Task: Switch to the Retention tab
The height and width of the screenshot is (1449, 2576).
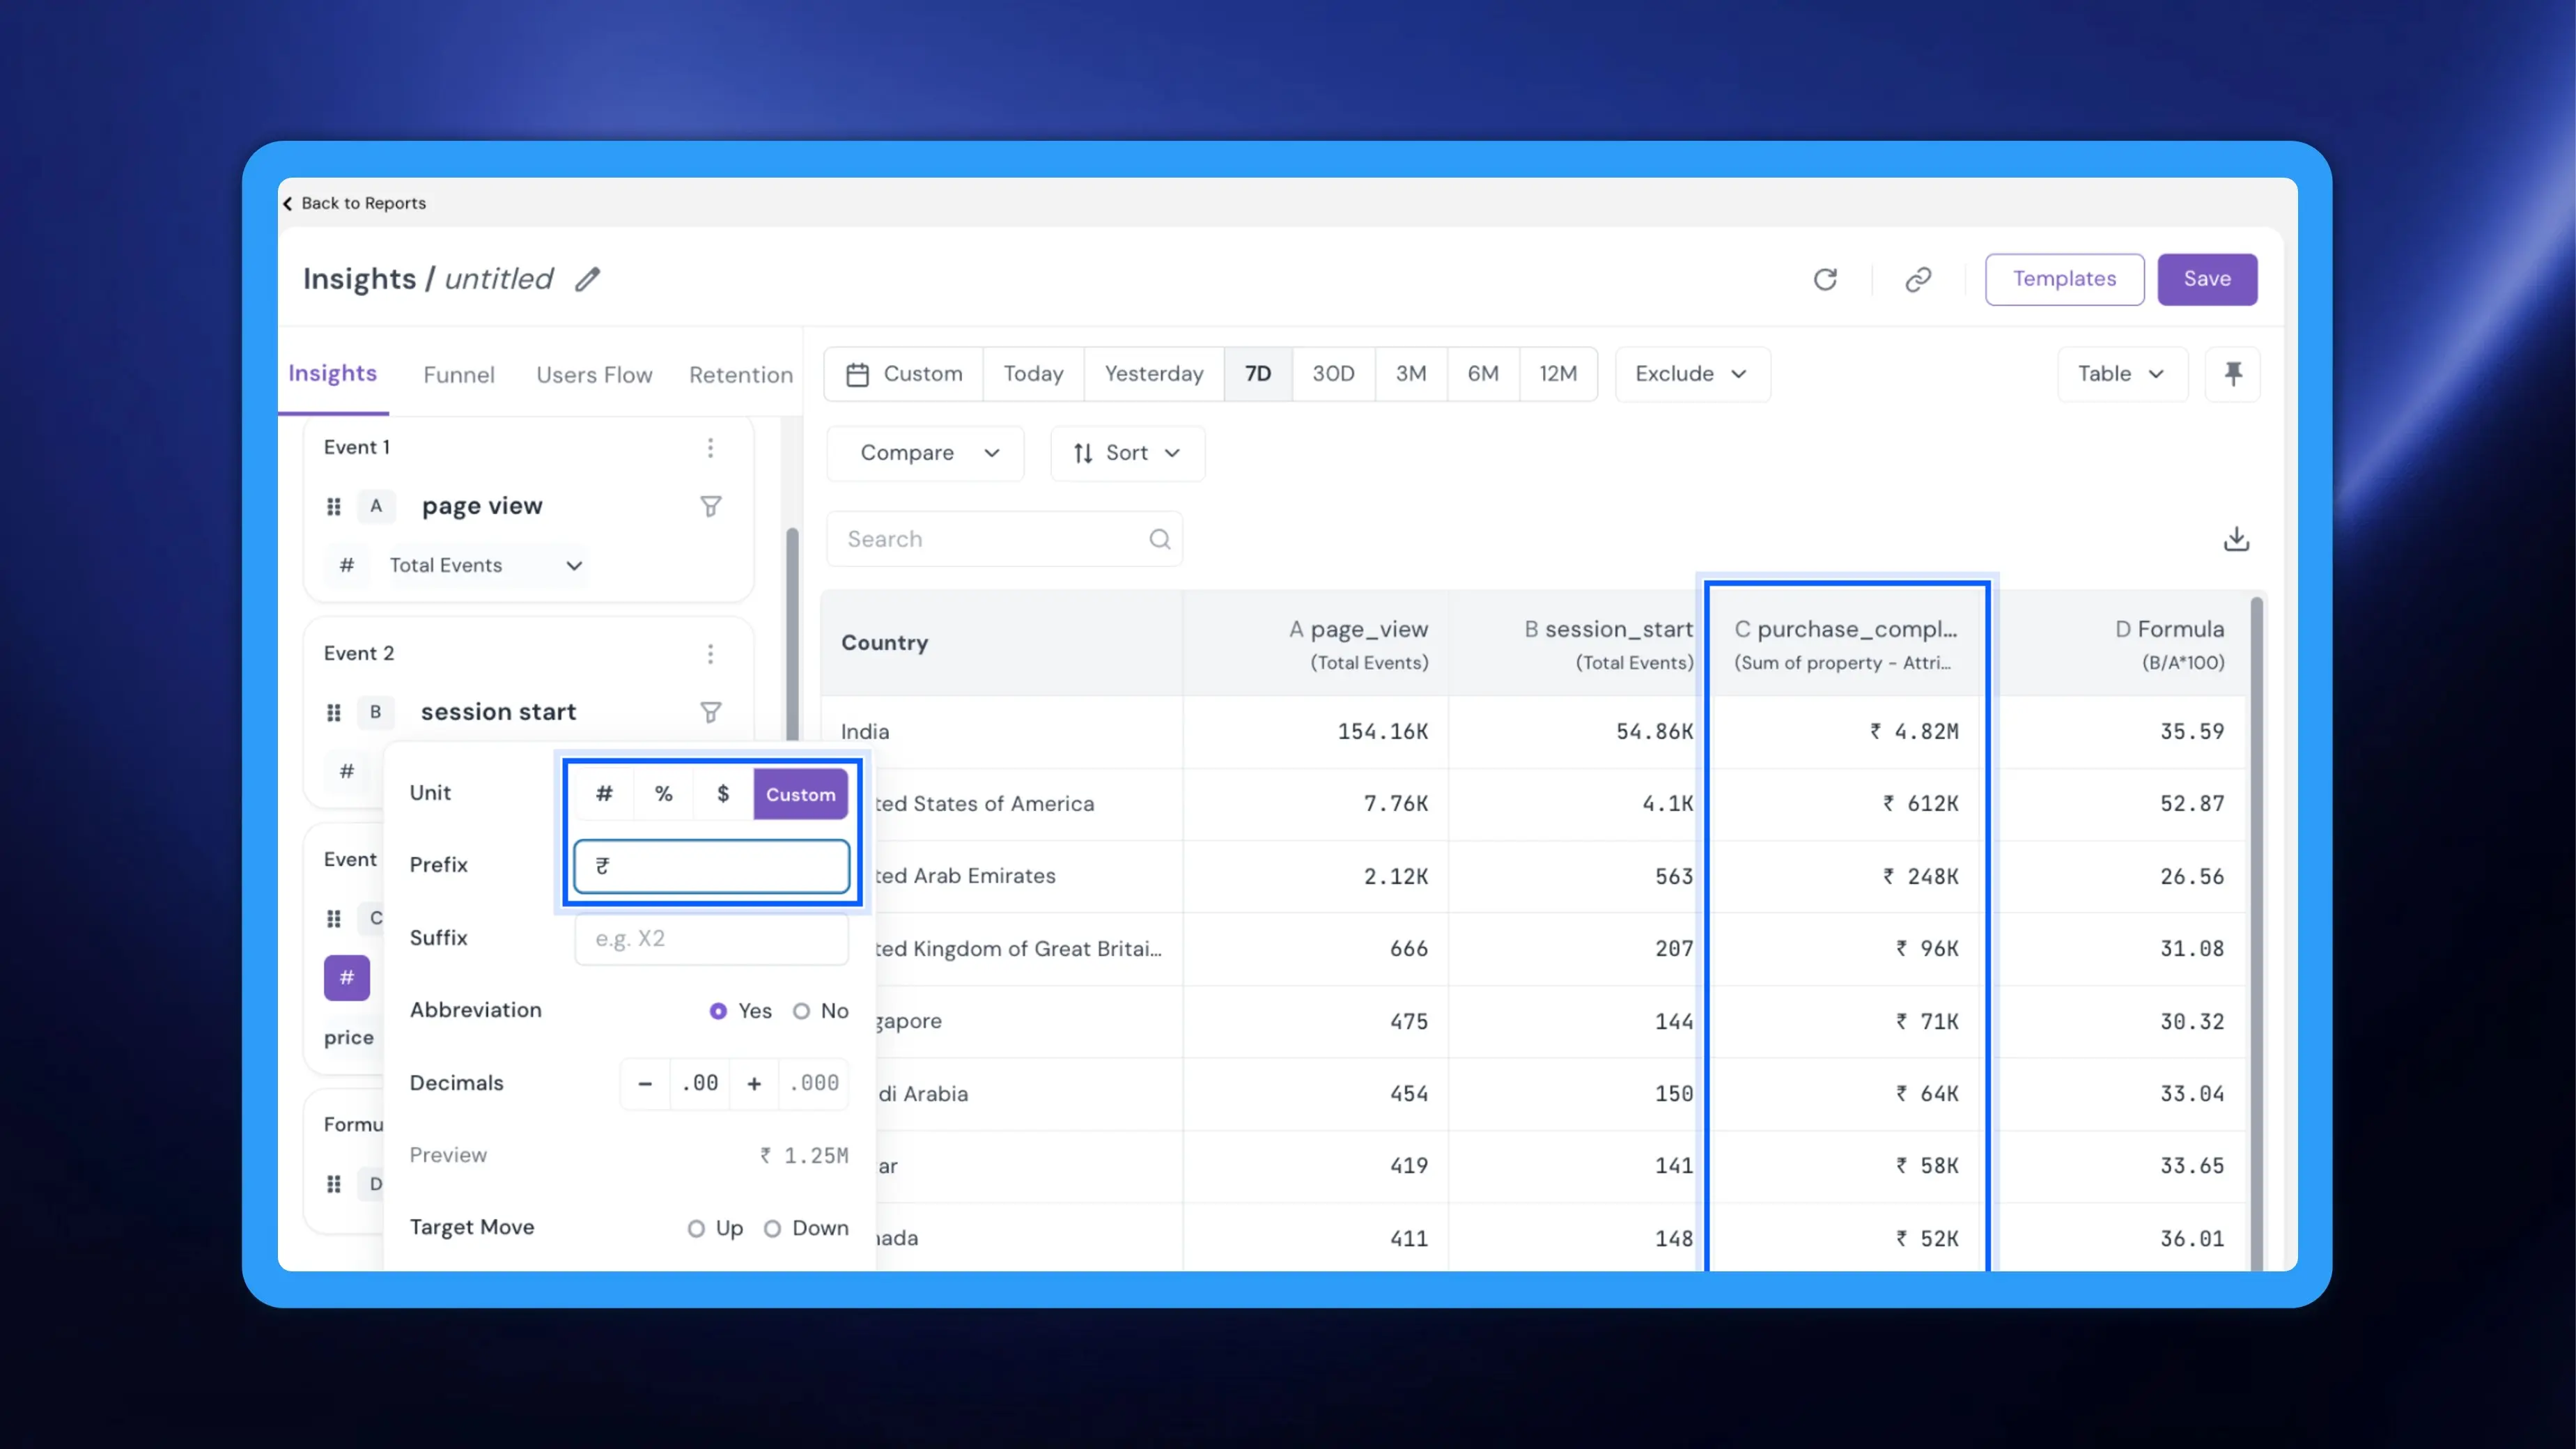Action: [741, 375]
